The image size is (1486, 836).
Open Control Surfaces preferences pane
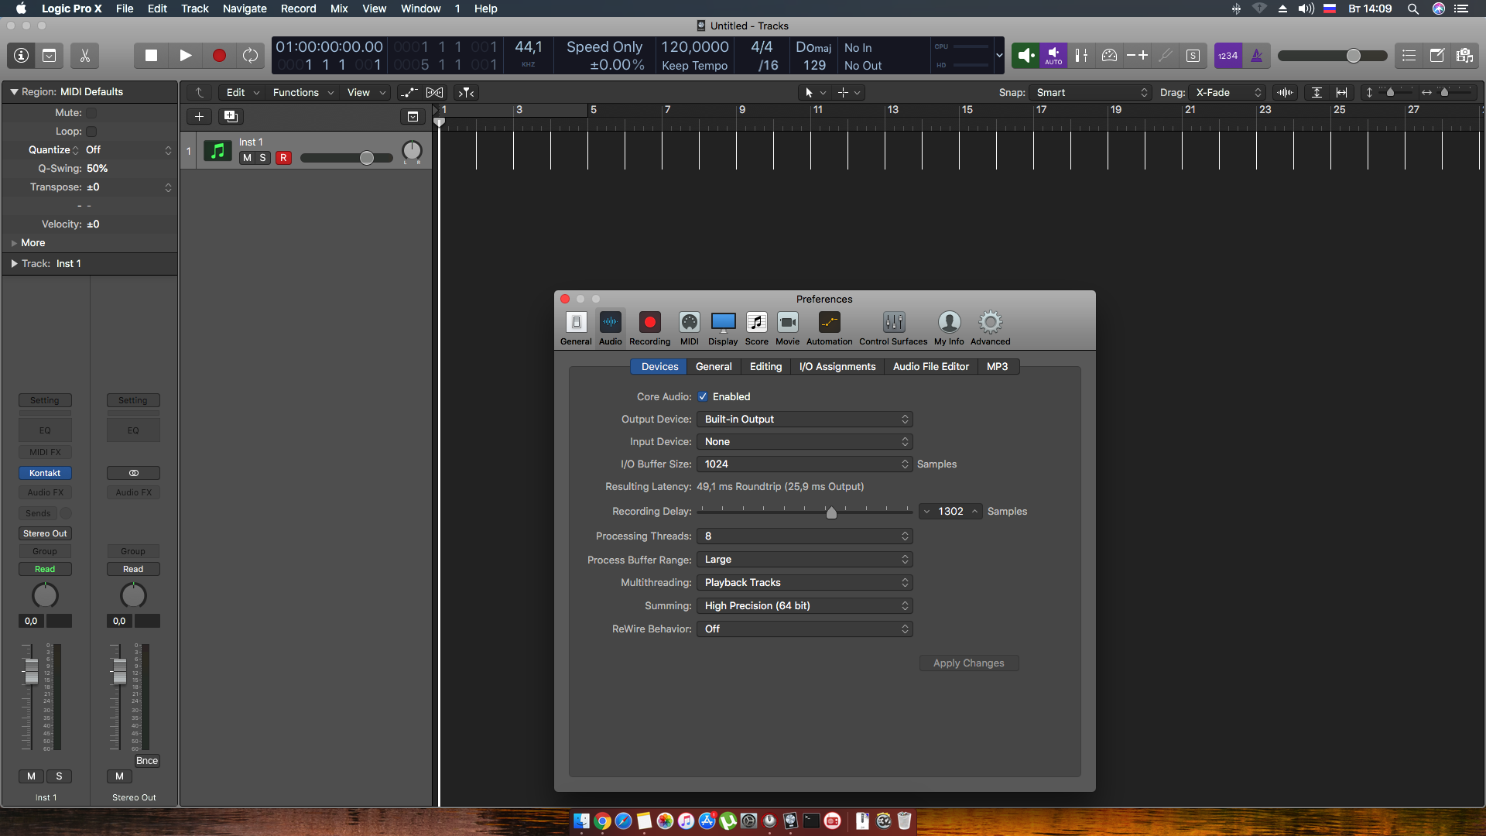[x=893, y=329]
